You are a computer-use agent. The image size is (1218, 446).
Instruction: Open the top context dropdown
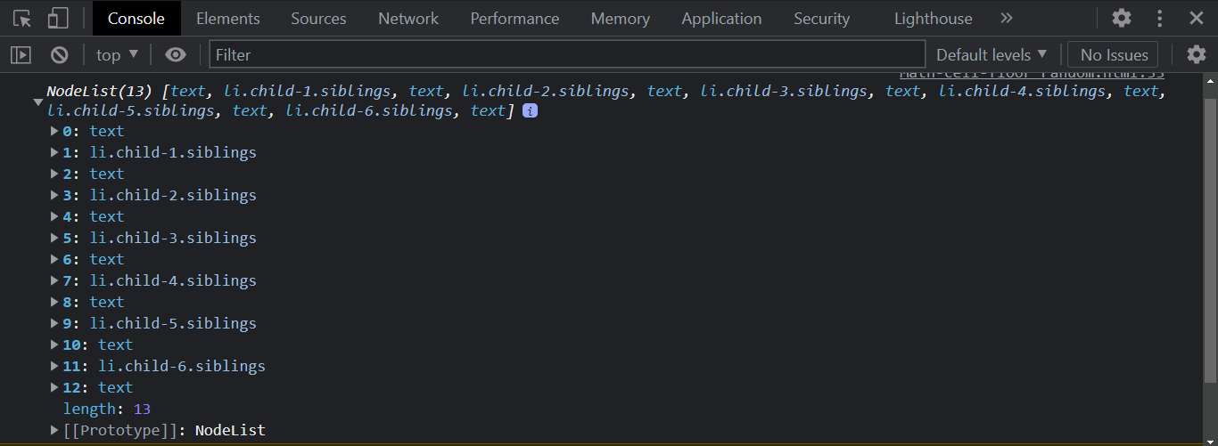[x=118, y=55]
